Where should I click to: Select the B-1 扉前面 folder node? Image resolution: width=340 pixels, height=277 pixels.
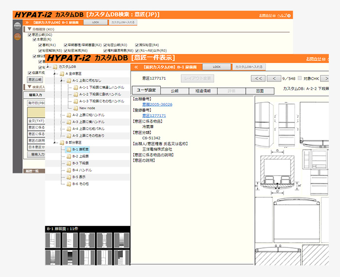[68, 150]
